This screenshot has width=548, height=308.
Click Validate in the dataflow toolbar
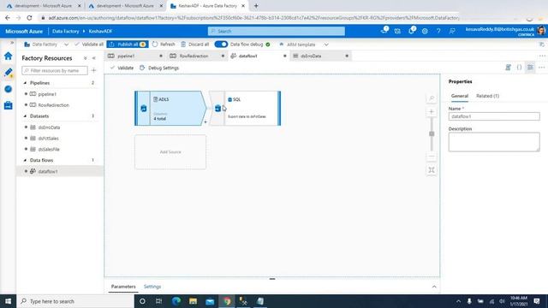tap(122, 68)
